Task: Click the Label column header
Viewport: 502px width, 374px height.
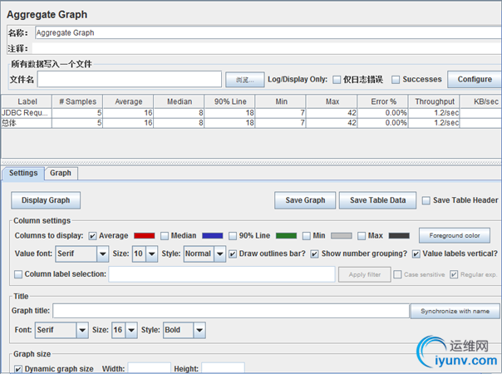Action: (27, 101)
